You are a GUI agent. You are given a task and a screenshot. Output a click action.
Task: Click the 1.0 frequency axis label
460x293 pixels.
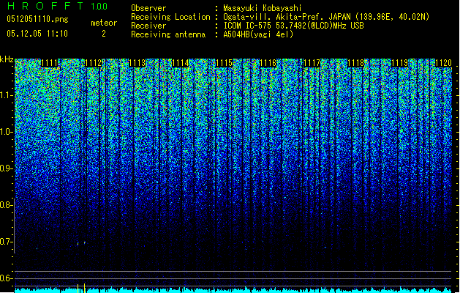coord(6,132)
